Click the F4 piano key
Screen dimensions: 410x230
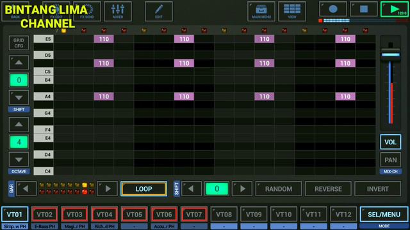tap(44, 130)
